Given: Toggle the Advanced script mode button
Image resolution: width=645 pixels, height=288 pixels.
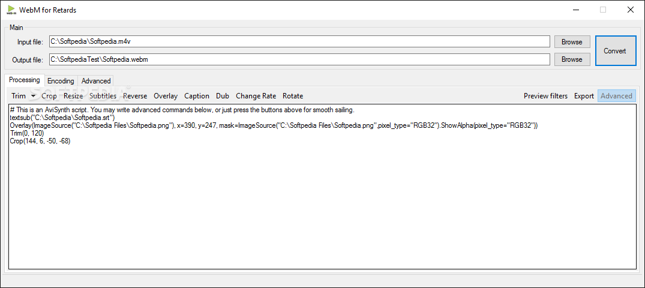Looking at the screenshot, I should (x=616, y=96).
